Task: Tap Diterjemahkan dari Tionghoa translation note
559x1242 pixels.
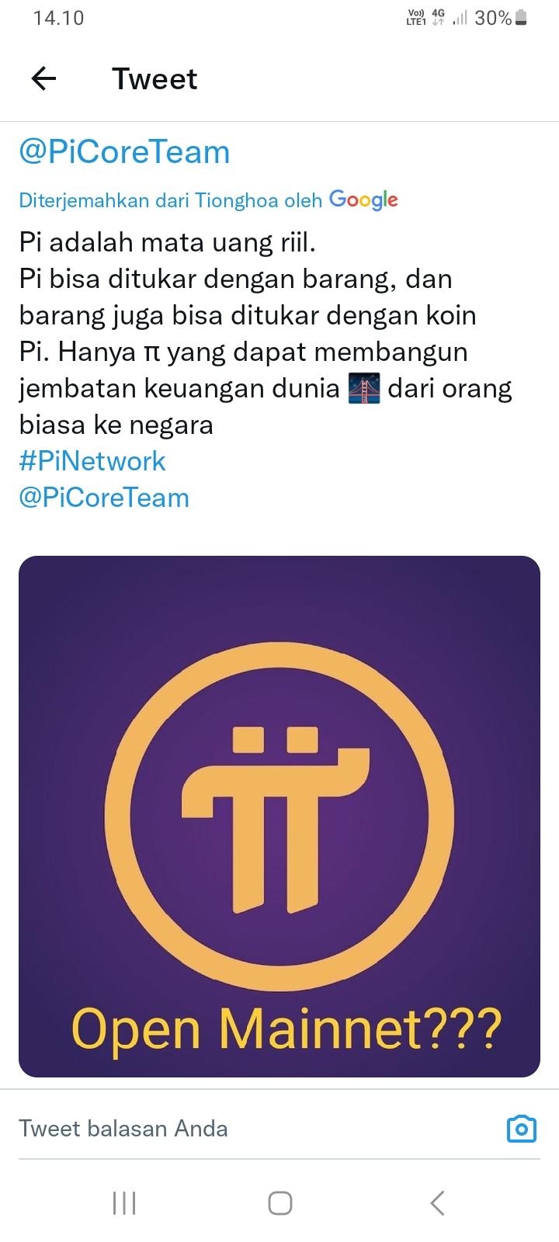Action: (170, 200)
